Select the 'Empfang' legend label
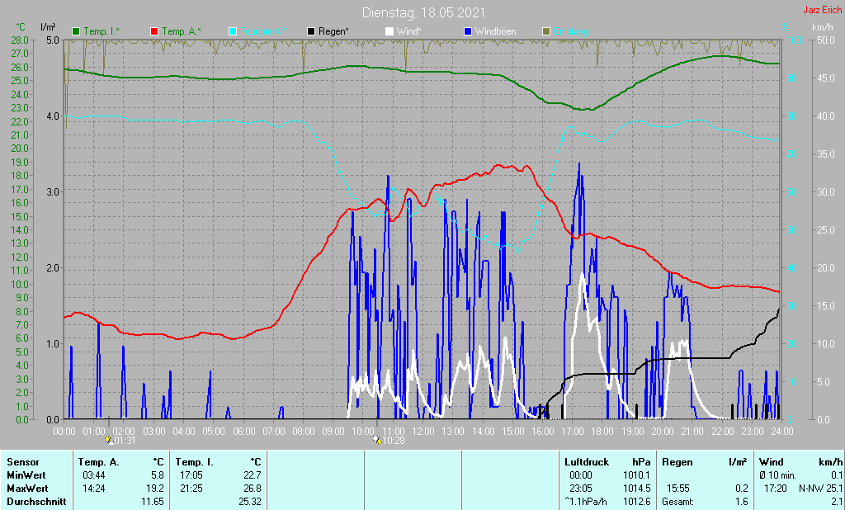The height and width of the screenshot is (510, 845). click(x=571, y=31)
